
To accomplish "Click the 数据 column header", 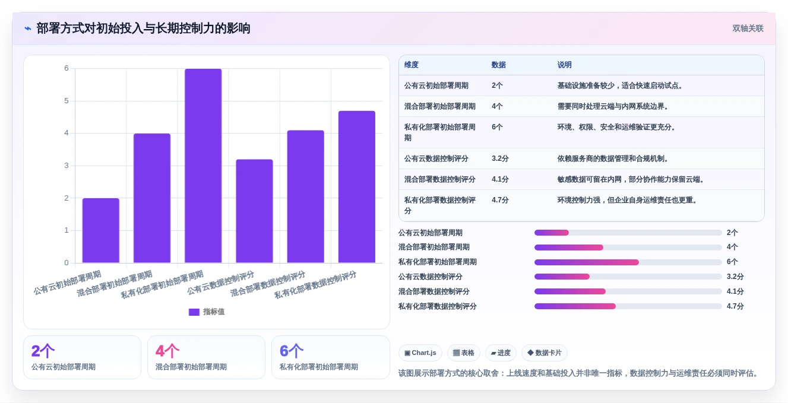I will pos(499,65).
